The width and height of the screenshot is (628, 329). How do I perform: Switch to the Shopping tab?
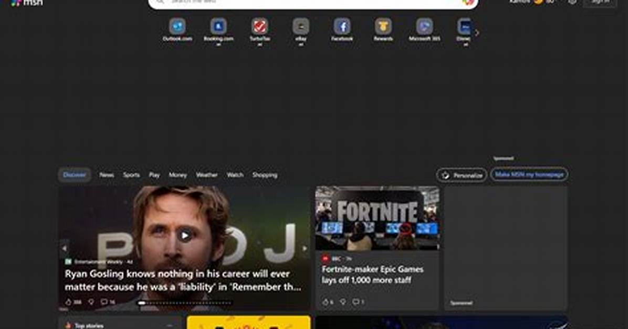point(265,174)
